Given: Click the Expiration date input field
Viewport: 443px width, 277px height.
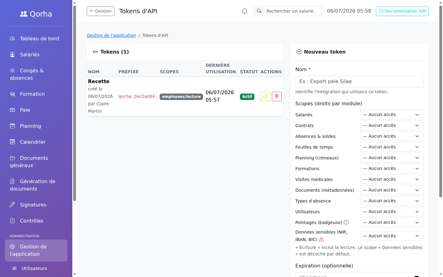Looking at the screenshot, I should click(359, 275).
